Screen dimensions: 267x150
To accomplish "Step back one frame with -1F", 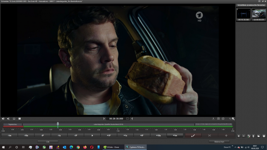I will point(75,136).
